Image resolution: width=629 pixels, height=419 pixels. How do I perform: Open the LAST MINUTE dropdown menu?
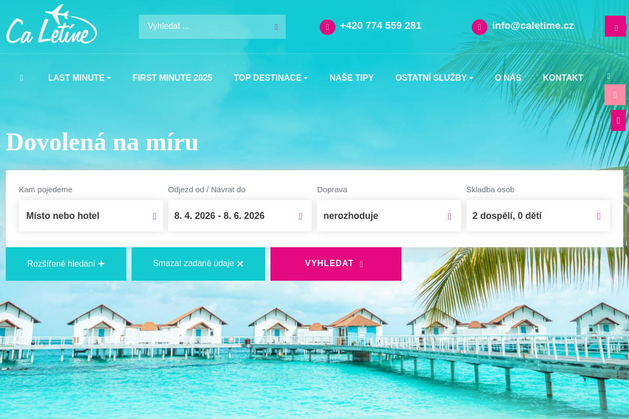click(x=80, y=78)
